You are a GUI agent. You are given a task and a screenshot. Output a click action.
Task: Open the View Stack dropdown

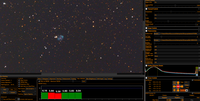click(29, 91)
